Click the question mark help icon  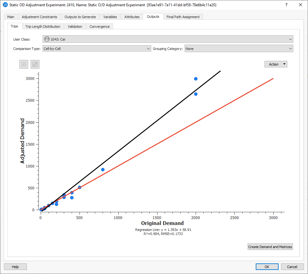[x=286, y=5]
